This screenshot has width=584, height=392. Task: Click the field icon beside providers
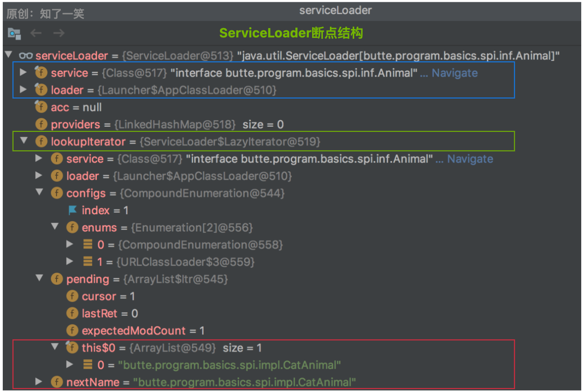(41, 124)
